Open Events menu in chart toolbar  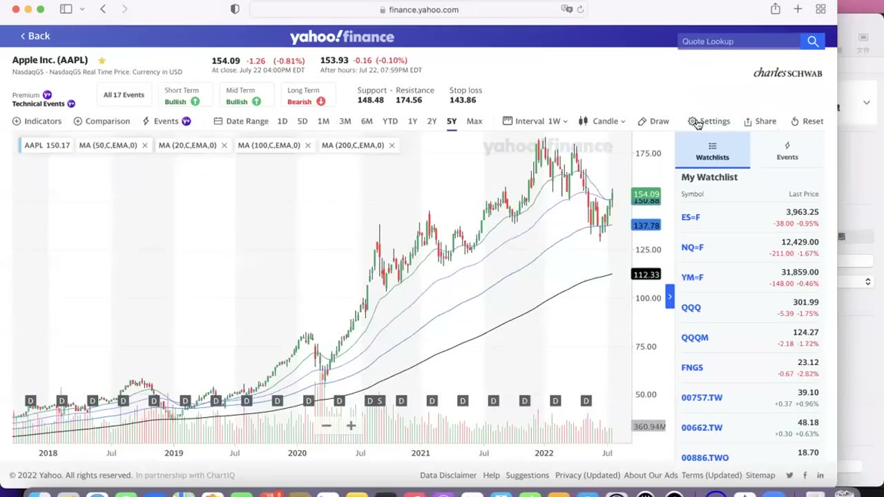click(x=166, y=121)
